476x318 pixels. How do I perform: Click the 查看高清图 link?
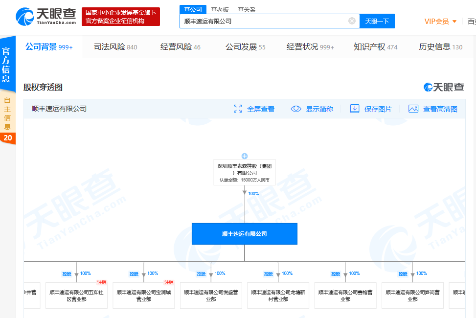[440, 109]
